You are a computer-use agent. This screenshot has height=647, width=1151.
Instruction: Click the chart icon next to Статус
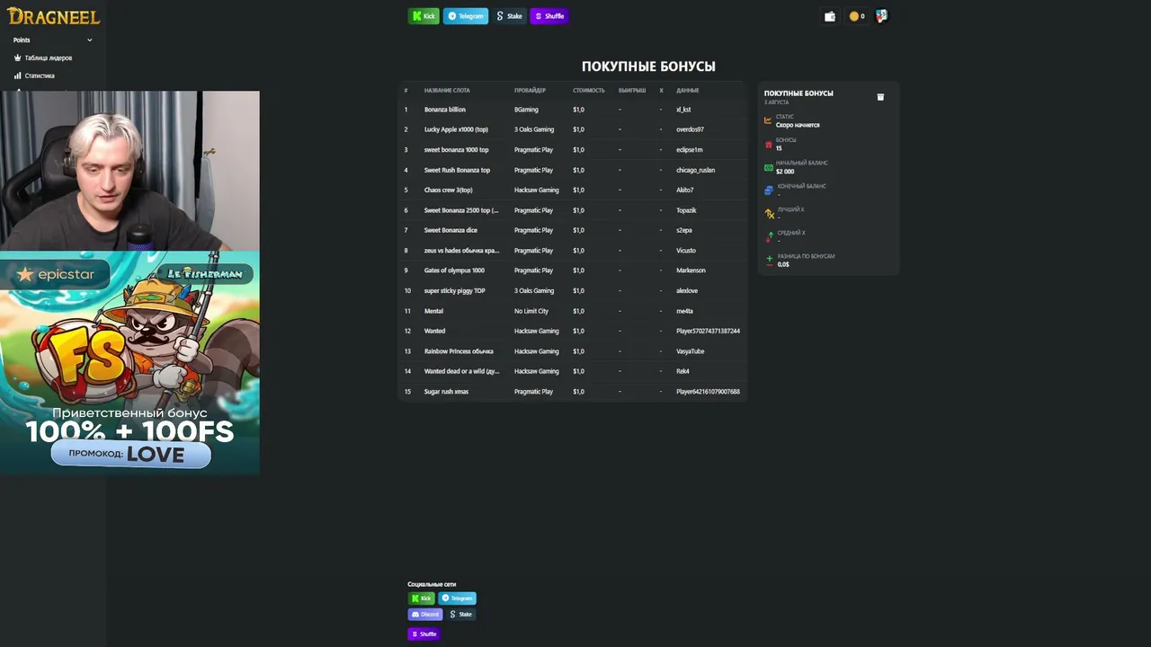768,120
